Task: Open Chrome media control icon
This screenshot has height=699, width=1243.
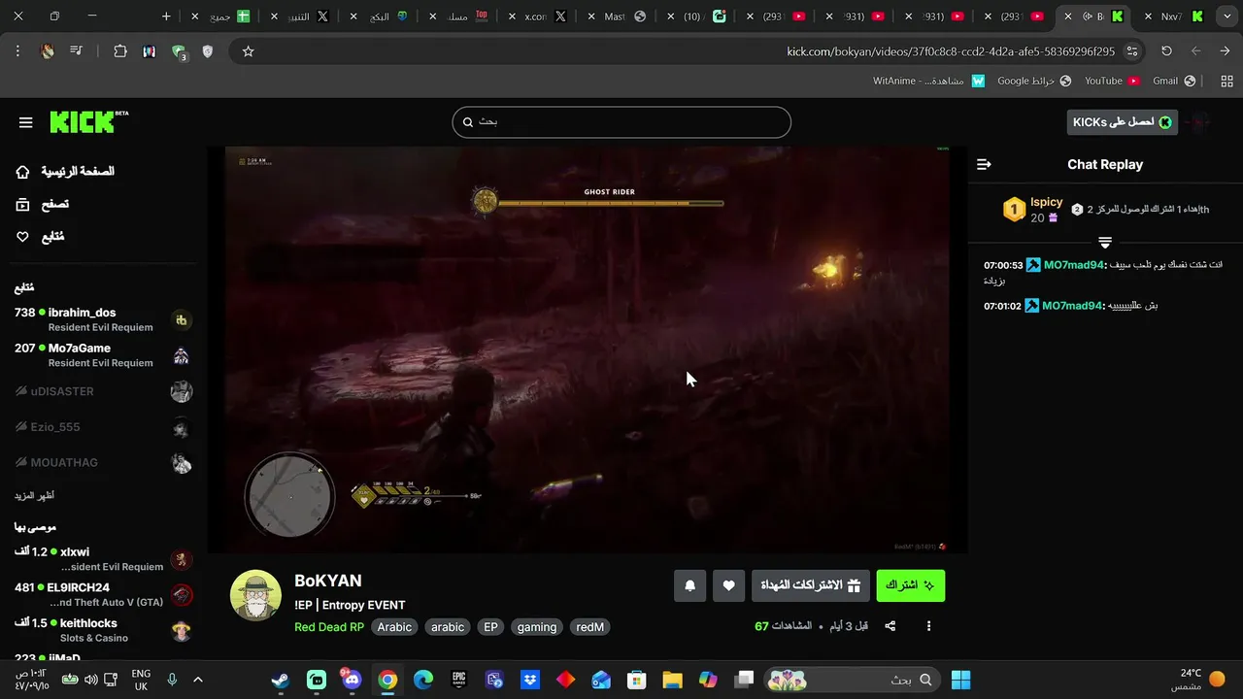Action: pyautogui.click(x=76, y=51)
